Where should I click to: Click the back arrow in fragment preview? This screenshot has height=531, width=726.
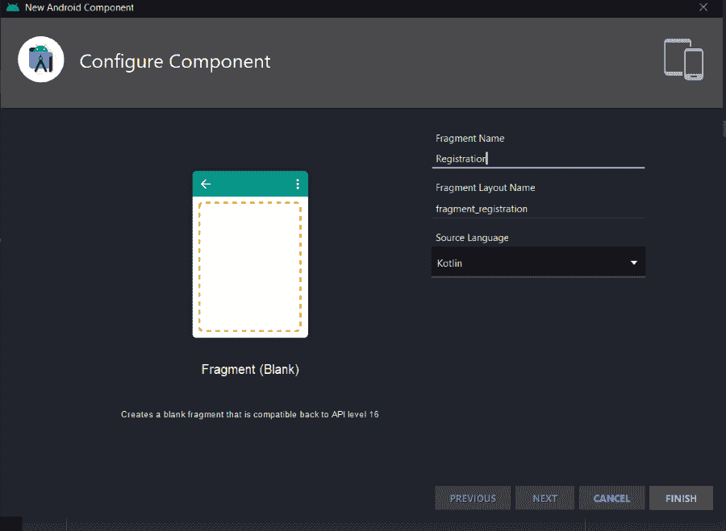(206, 185)
